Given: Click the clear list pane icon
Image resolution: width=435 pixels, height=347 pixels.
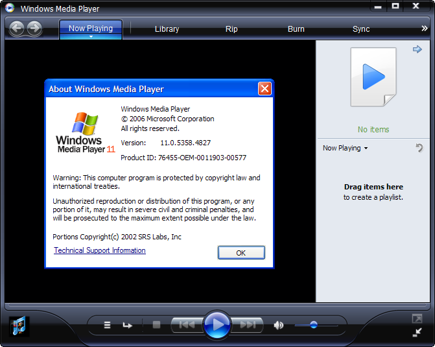Looking at the screenshot, I should (419, 148).
